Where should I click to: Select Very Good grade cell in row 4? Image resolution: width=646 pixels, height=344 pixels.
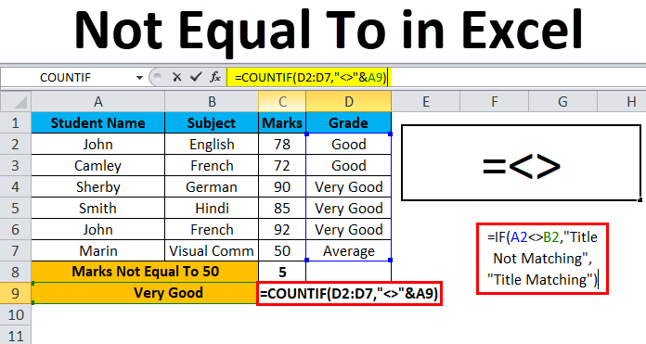click(349, 186)
